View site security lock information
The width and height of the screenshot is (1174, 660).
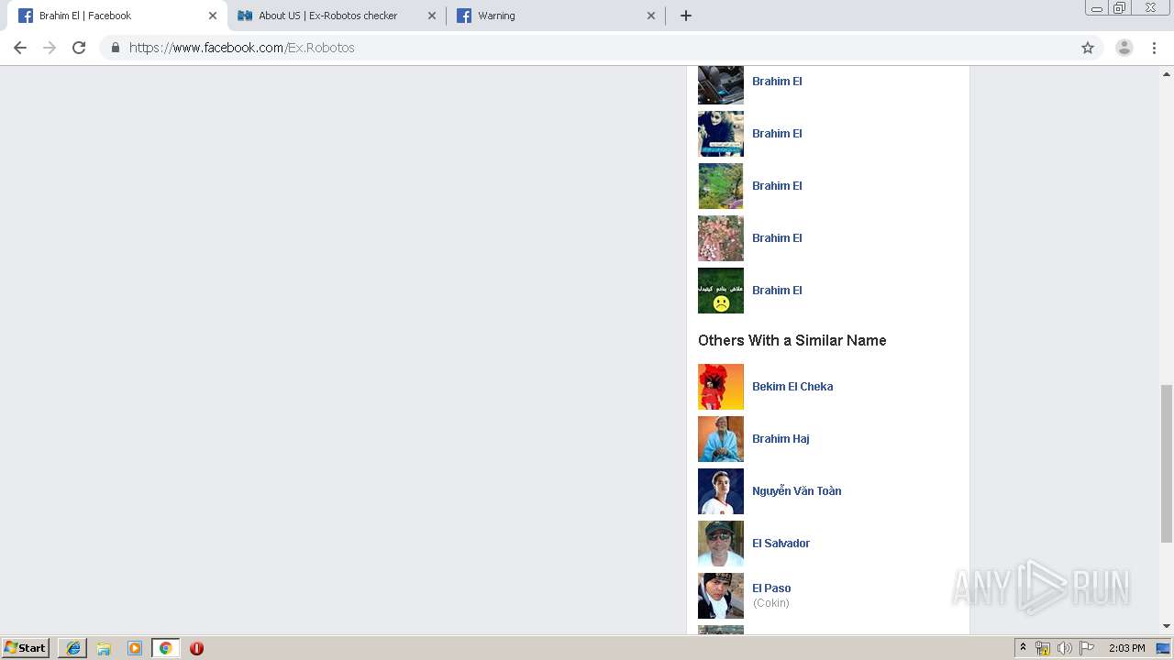(115, 48)
